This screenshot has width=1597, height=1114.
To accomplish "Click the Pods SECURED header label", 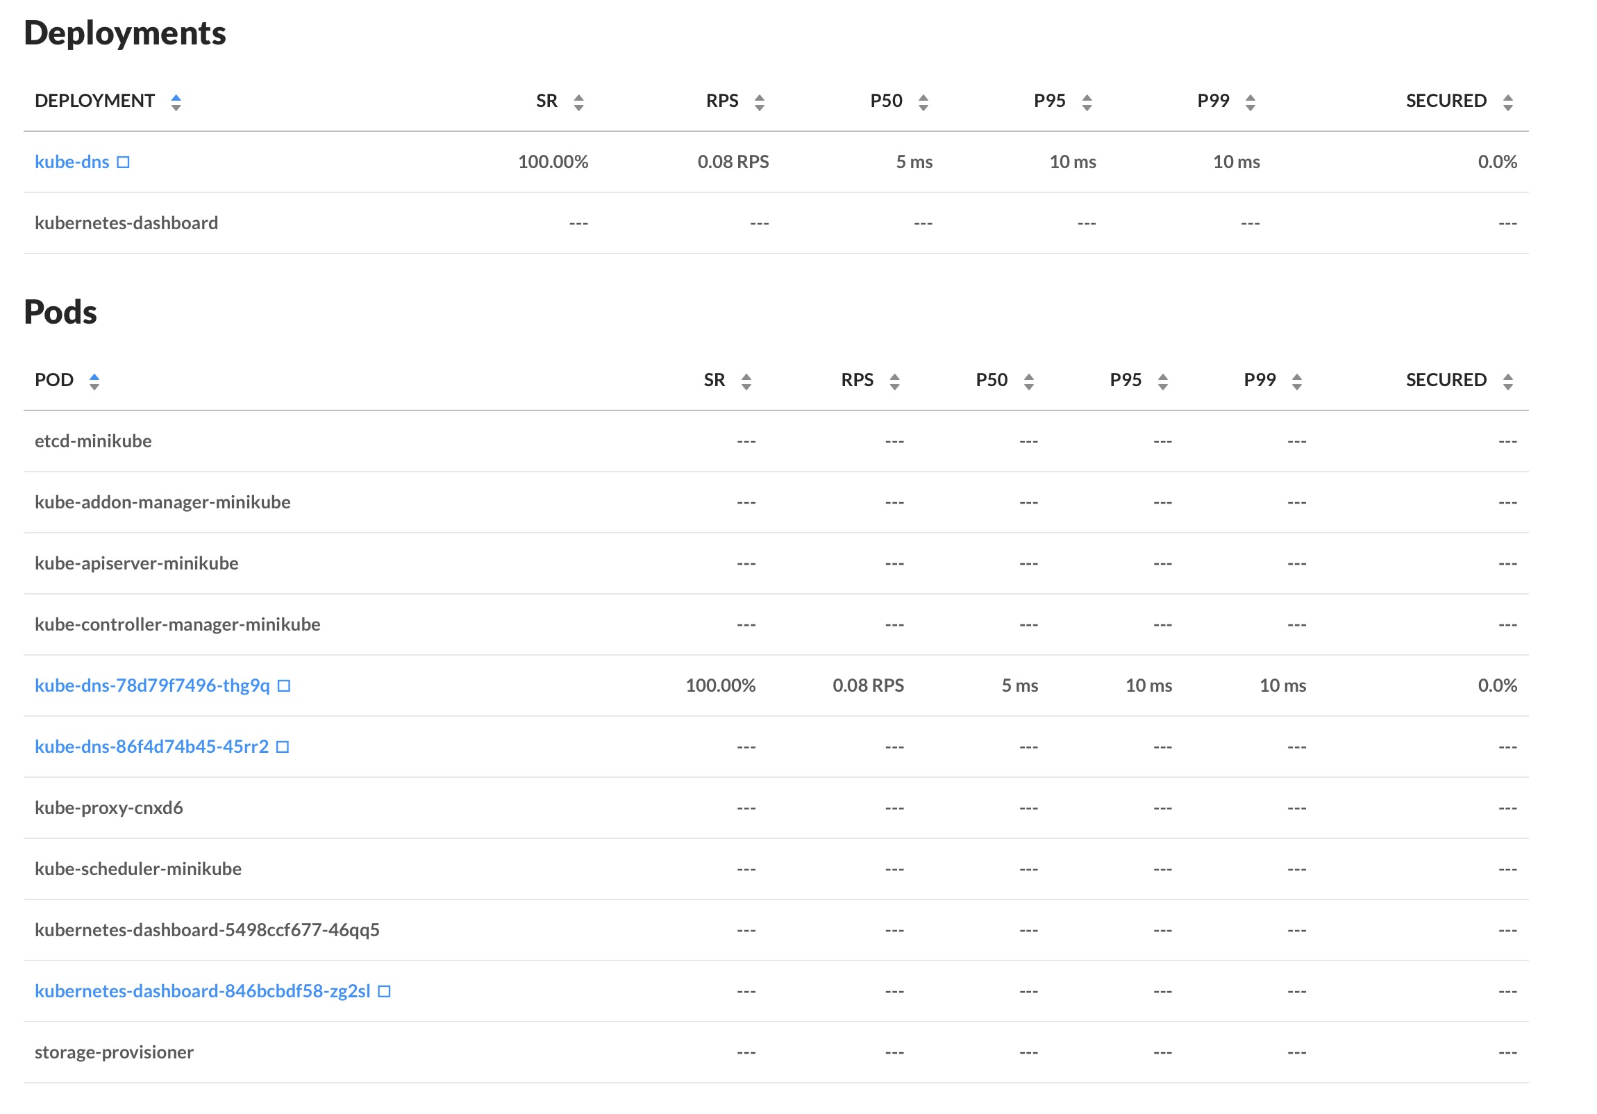I will [x=1446, y=380].
